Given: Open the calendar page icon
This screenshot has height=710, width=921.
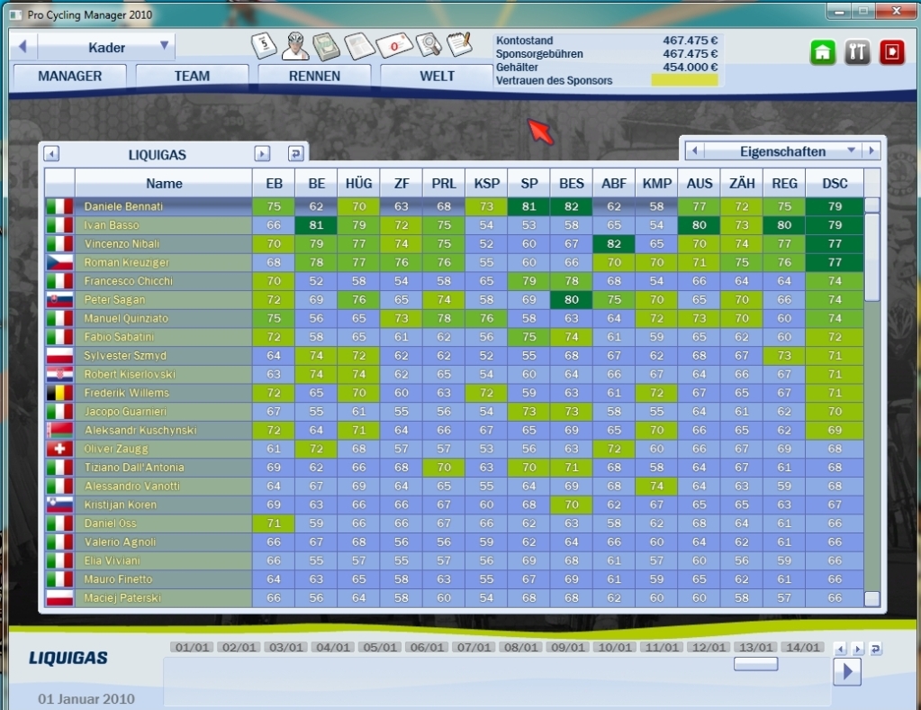Looking at the screenshot, I should coord(263,43).
